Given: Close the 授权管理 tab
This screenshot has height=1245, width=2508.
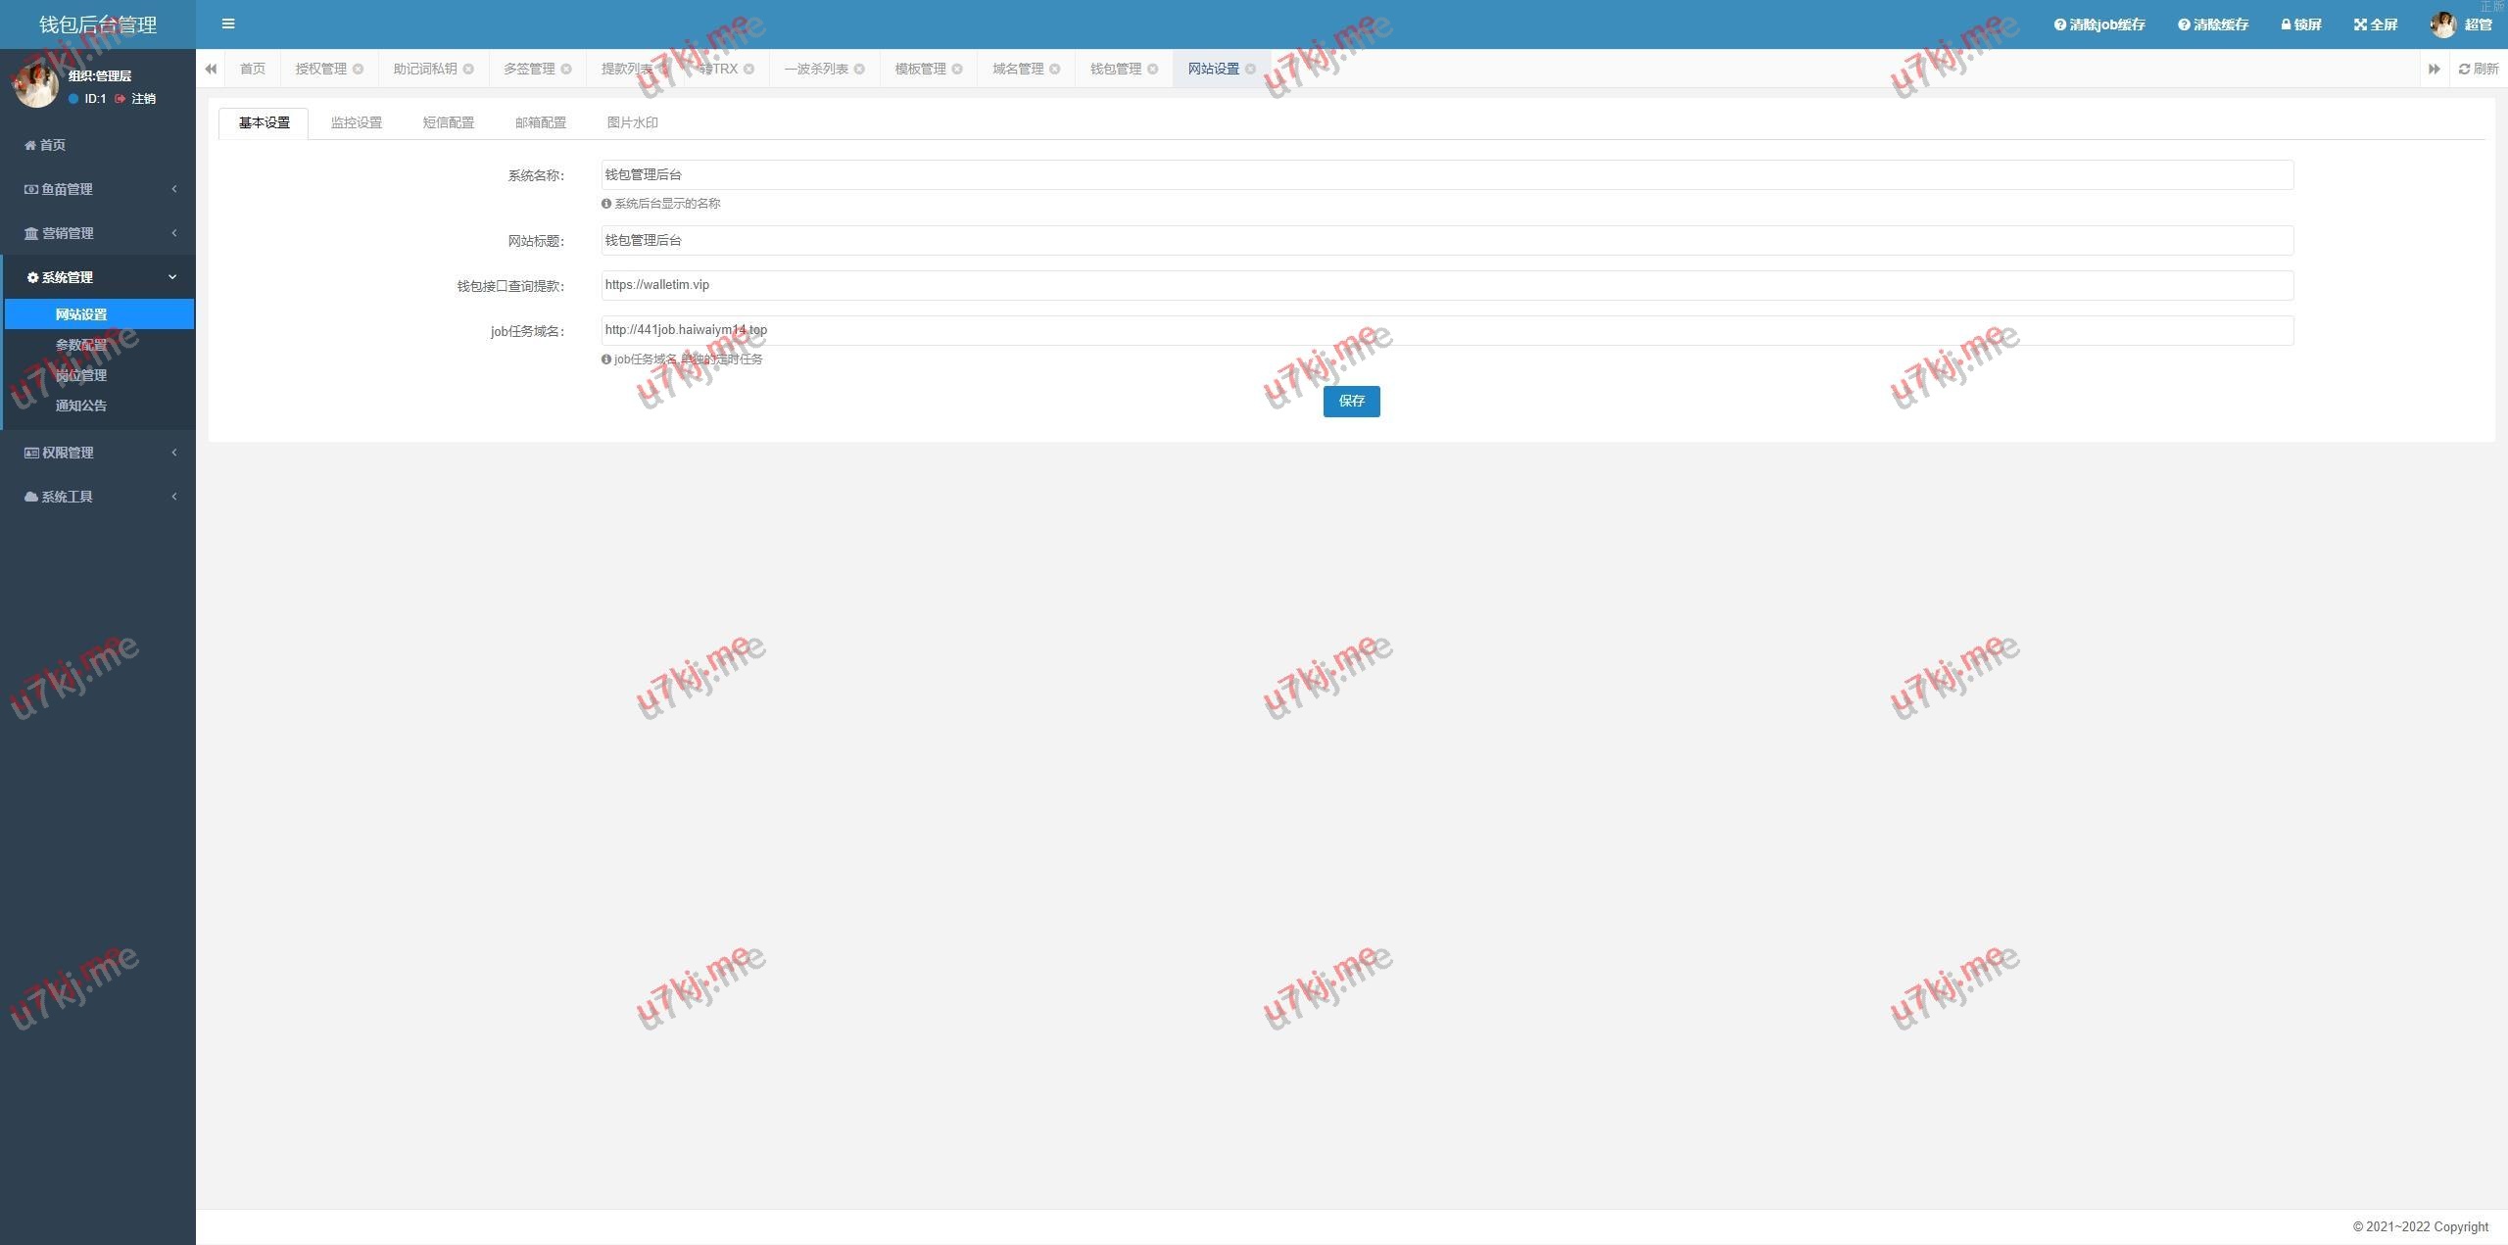Looking at the screenshot, I should (x=359, y=69).
